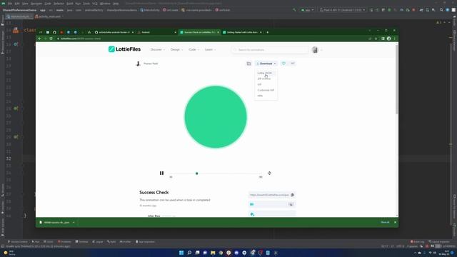Pick the Customize GIF download option
The height and width of the screenshot is (257, 457).
coord(266,90)
